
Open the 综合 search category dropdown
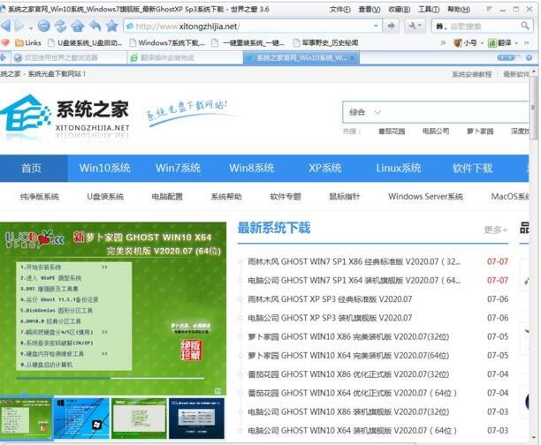(365, 112)
